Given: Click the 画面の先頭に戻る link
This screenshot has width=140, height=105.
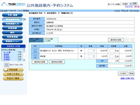Looking at the screenshot, I should [x=127, y=78].
